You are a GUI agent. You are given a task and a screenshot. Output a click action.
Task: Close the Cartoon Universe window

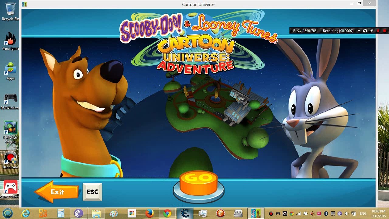[370, 3]
